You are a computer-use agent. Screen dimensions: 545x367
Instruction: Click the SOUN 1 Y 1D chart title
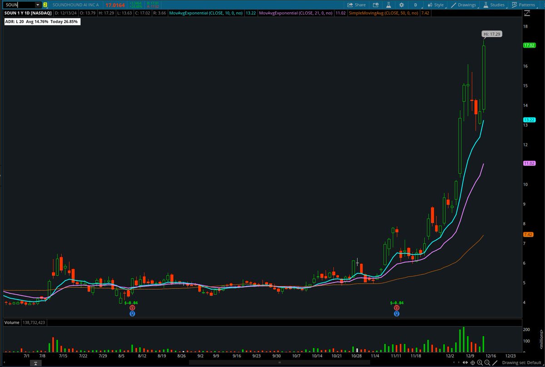(28, 13)
